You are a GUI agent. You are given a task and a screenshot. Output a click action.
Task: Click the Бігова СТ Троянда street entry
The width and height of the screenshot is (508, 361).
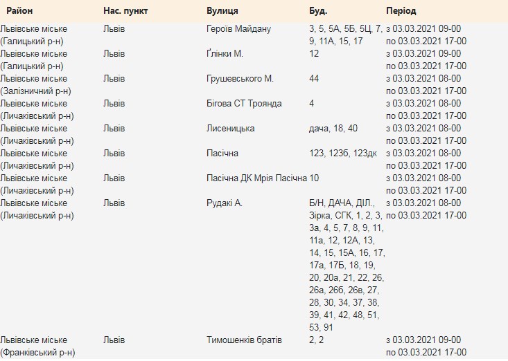tap(244, 103)
